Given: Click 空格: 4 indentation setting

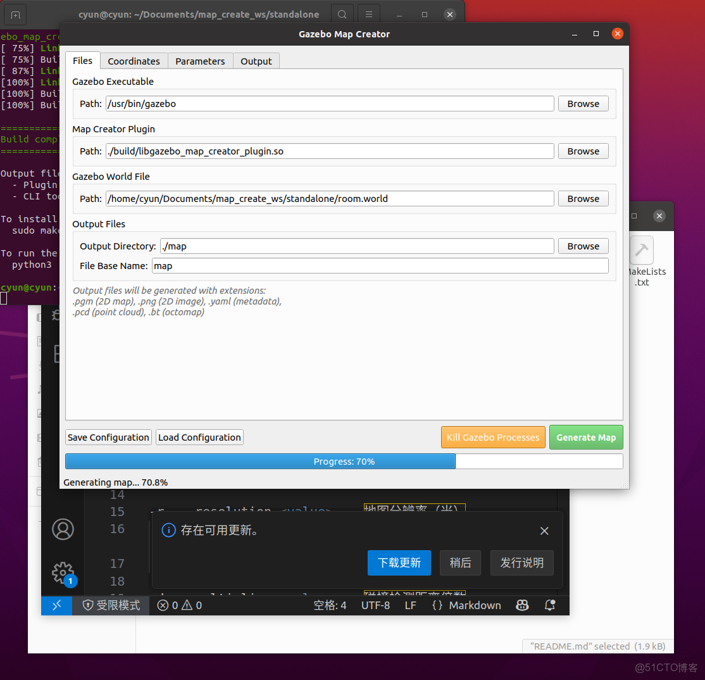Looking at the screenshot, I should [x=330, y=605].
